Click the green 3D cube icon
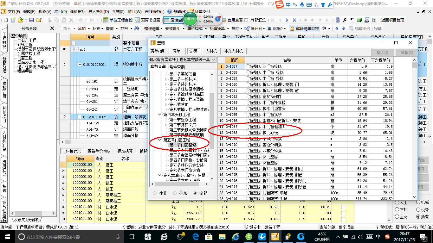The image size is (433, 243). click(x=359, y=20)
